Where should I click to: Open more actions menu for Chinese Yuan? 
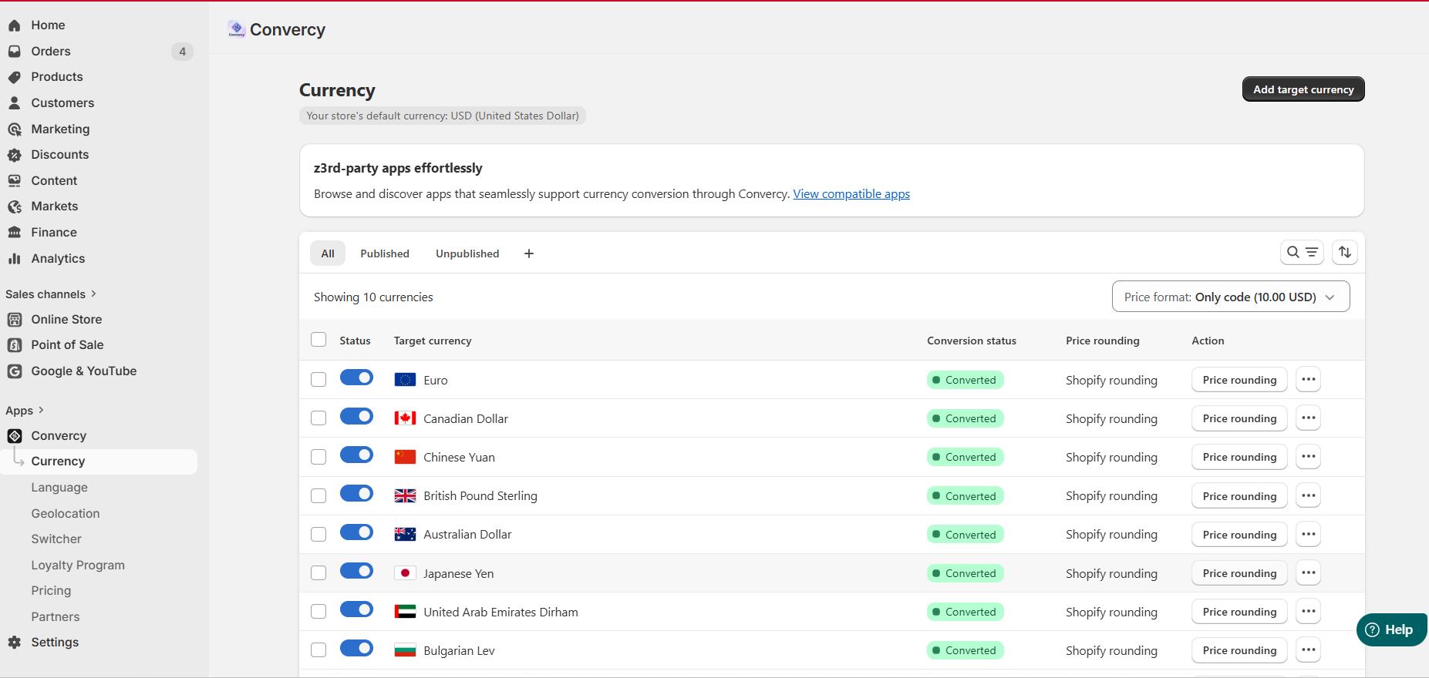pos(1308,456)
